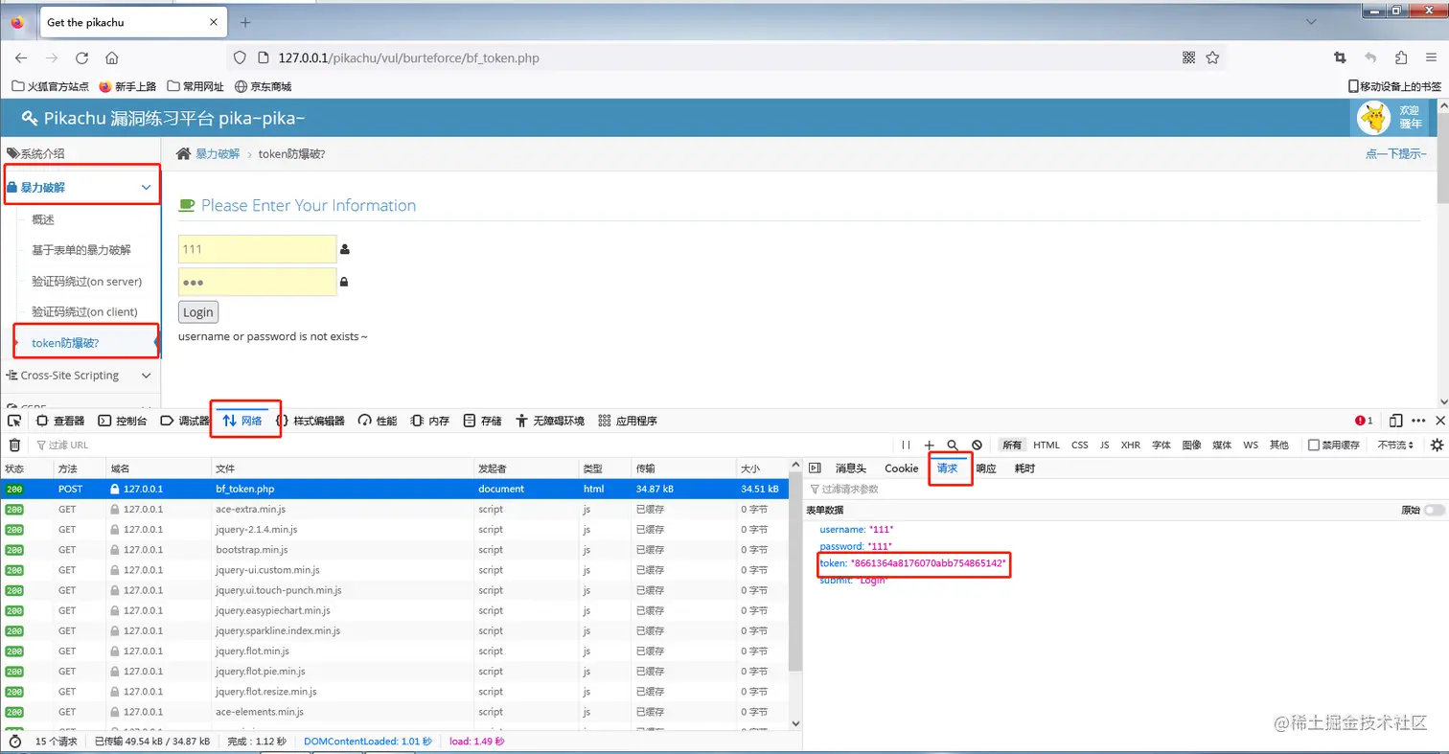This screenshot has height=754, width=1449.
Task: Open the Firefox hamburger menu
Action: pos(1431,57)
